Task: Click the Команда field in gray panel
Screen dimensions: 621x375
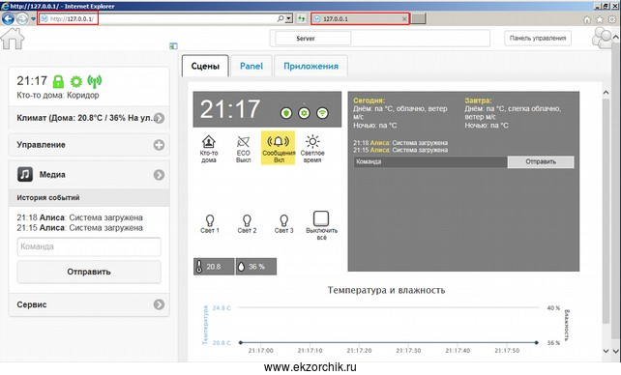Action: pos(430,161)
